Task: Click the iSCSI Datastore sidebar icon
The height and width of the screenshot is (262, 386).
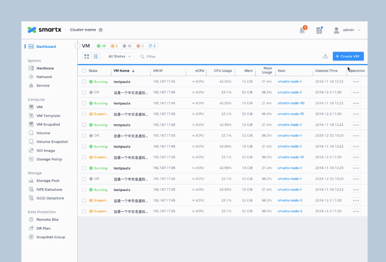Action: coord(31,198)
